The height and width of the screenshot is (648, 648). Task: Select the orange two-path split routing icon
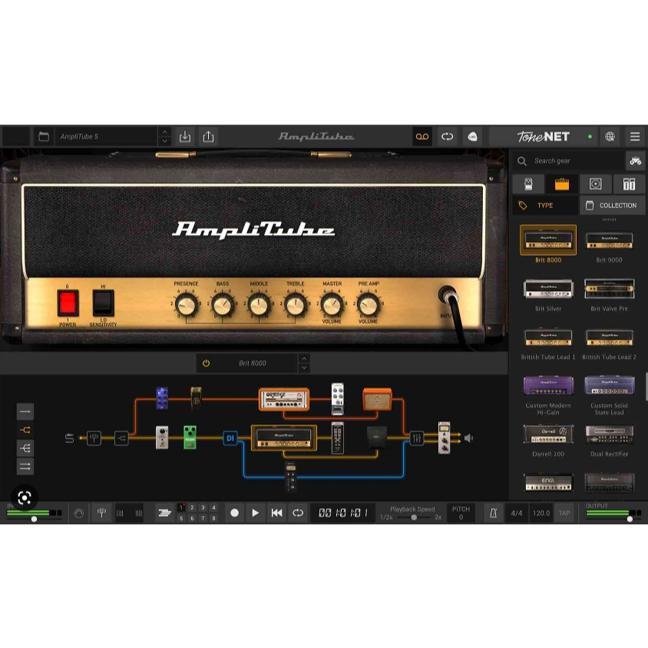tap(25, 430)
